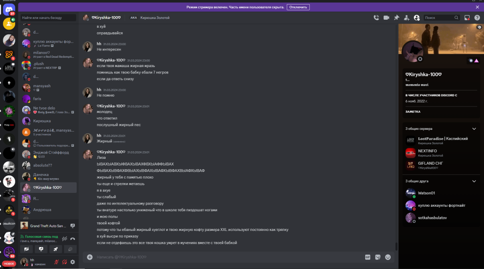Toggle the user profile sidebar visibility
484x269 pixels.
[x=416, y=17]
